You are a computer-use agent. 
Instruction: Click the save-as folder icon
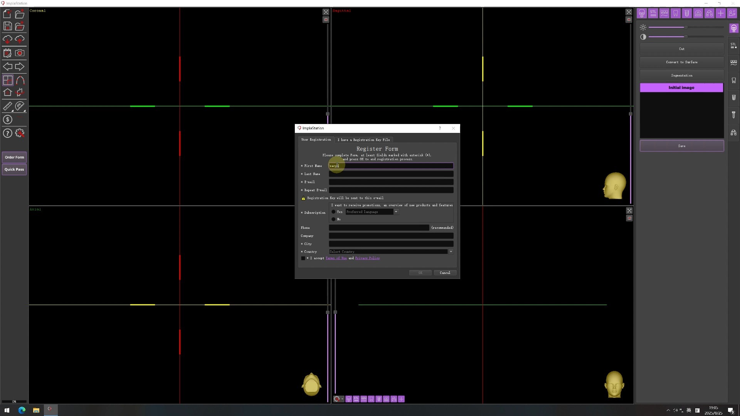[x=20, y=26]
